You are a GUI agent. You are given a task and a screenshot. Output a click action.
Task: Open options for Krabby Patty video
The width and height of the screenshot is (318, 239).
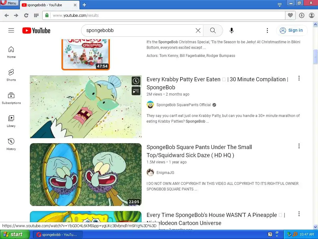pos(299,78)
